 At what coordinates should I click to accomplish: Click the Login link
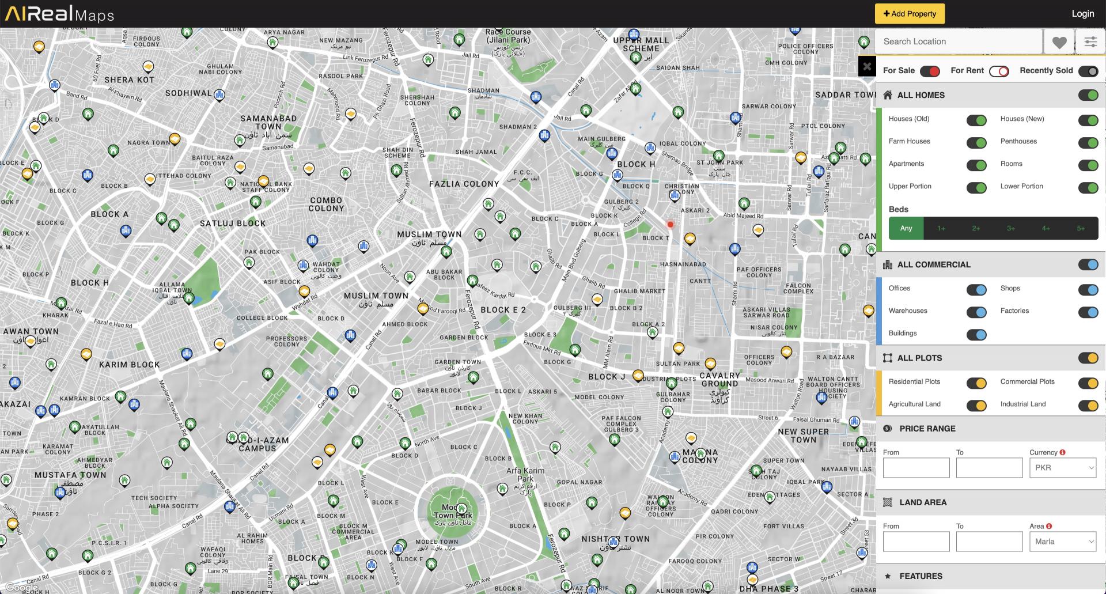[1082, 14]
